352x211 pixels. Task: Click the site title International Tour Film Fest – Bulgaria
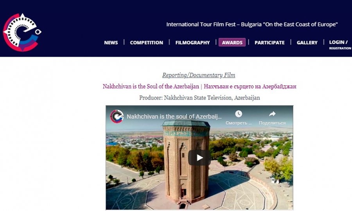(x=252, y=24)
